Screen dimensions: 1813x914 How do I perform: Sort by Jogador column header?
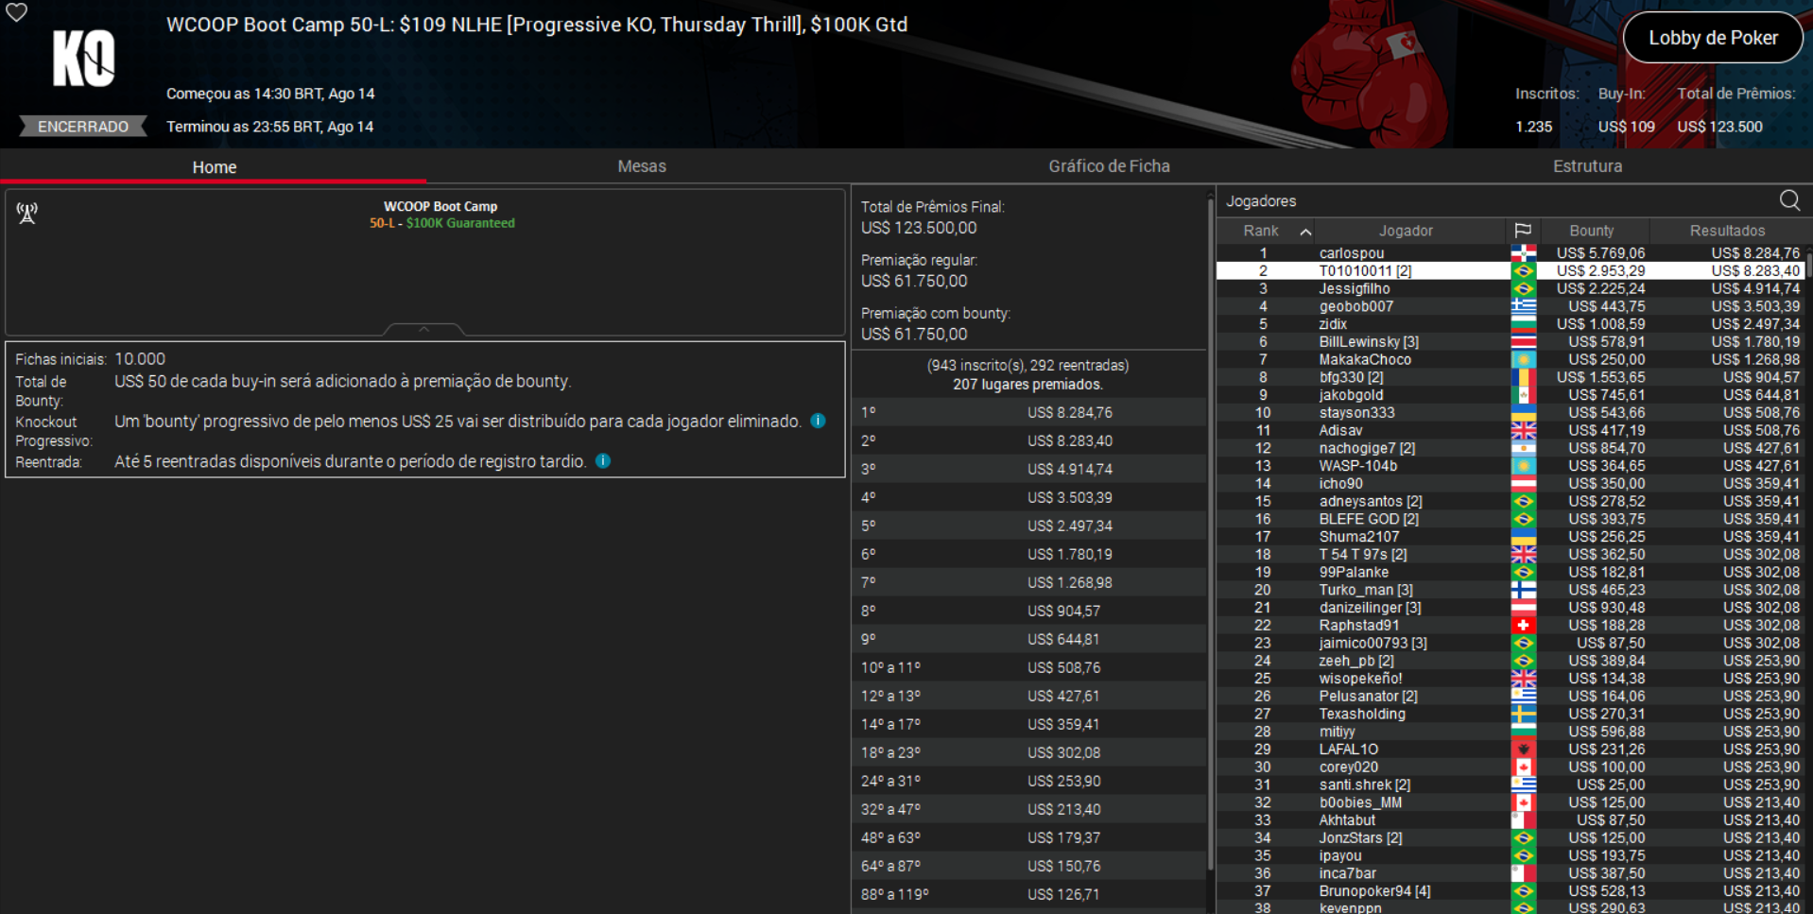pos(1405,231)
